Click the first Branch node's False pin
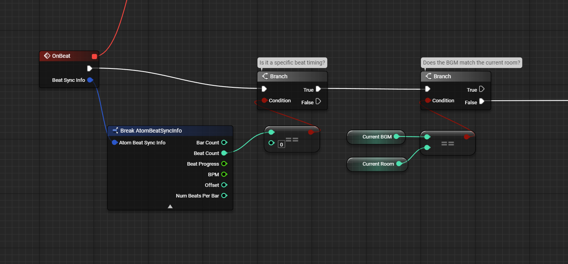This screenshot has height=264, width=568. 318,102
